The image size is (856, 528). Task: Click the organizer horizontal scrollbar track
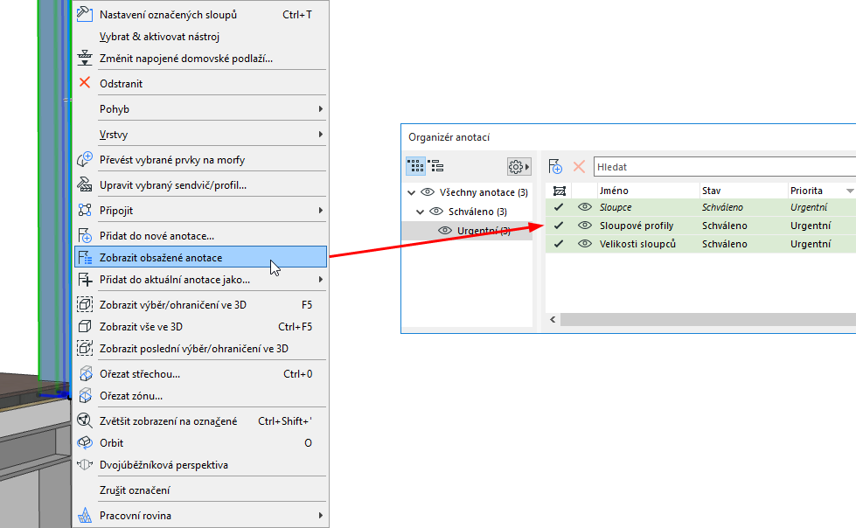tap(708, 319)
